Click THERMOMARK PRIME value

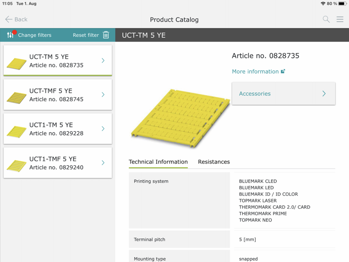(263, 214)
